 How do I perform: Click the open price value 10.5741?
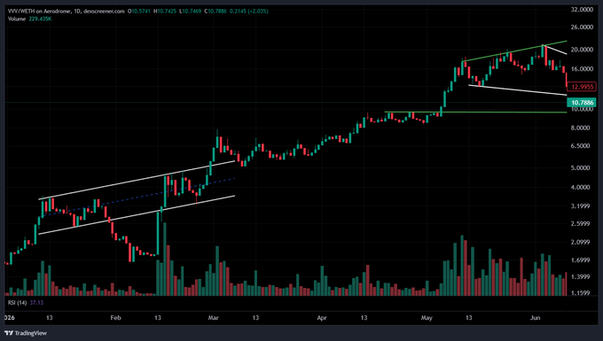141,12
